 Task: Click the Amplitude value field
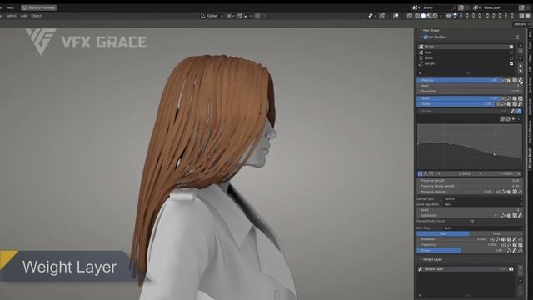click(x=453, y=239)
